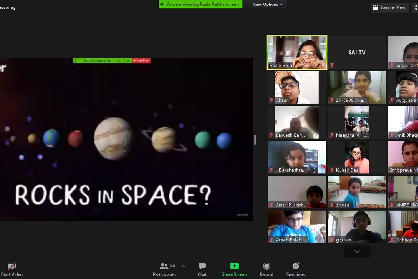418x279 pixels.
Task: Select Rosie Rath's video thumbnail
Action: point(297,52)
